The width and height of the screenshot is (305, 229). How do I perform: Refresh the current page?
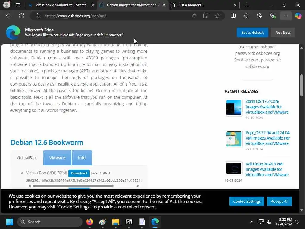(x=21, y=16)
